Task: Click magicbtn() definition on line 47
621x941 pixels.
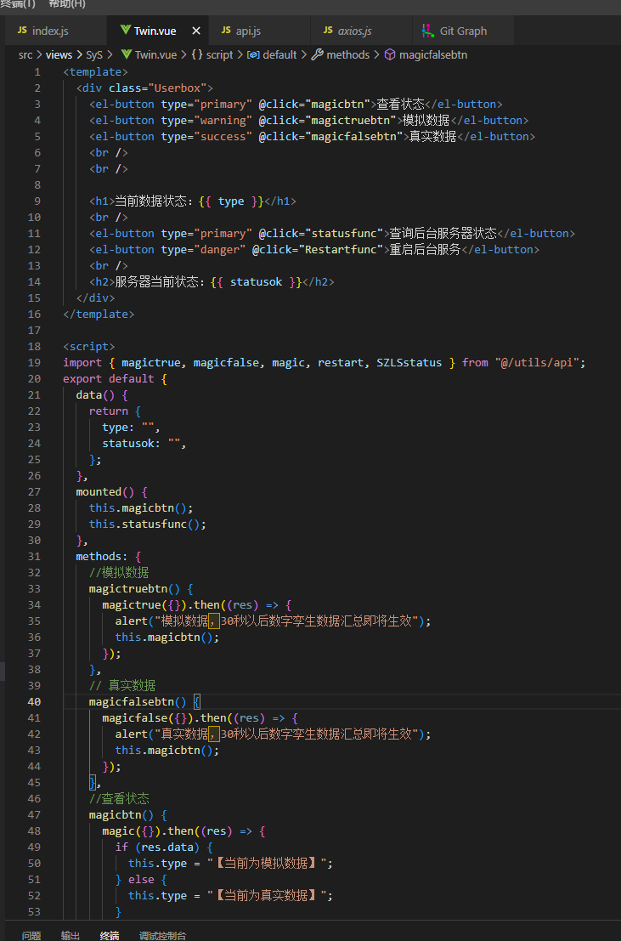Action: (x=121, y=815)
